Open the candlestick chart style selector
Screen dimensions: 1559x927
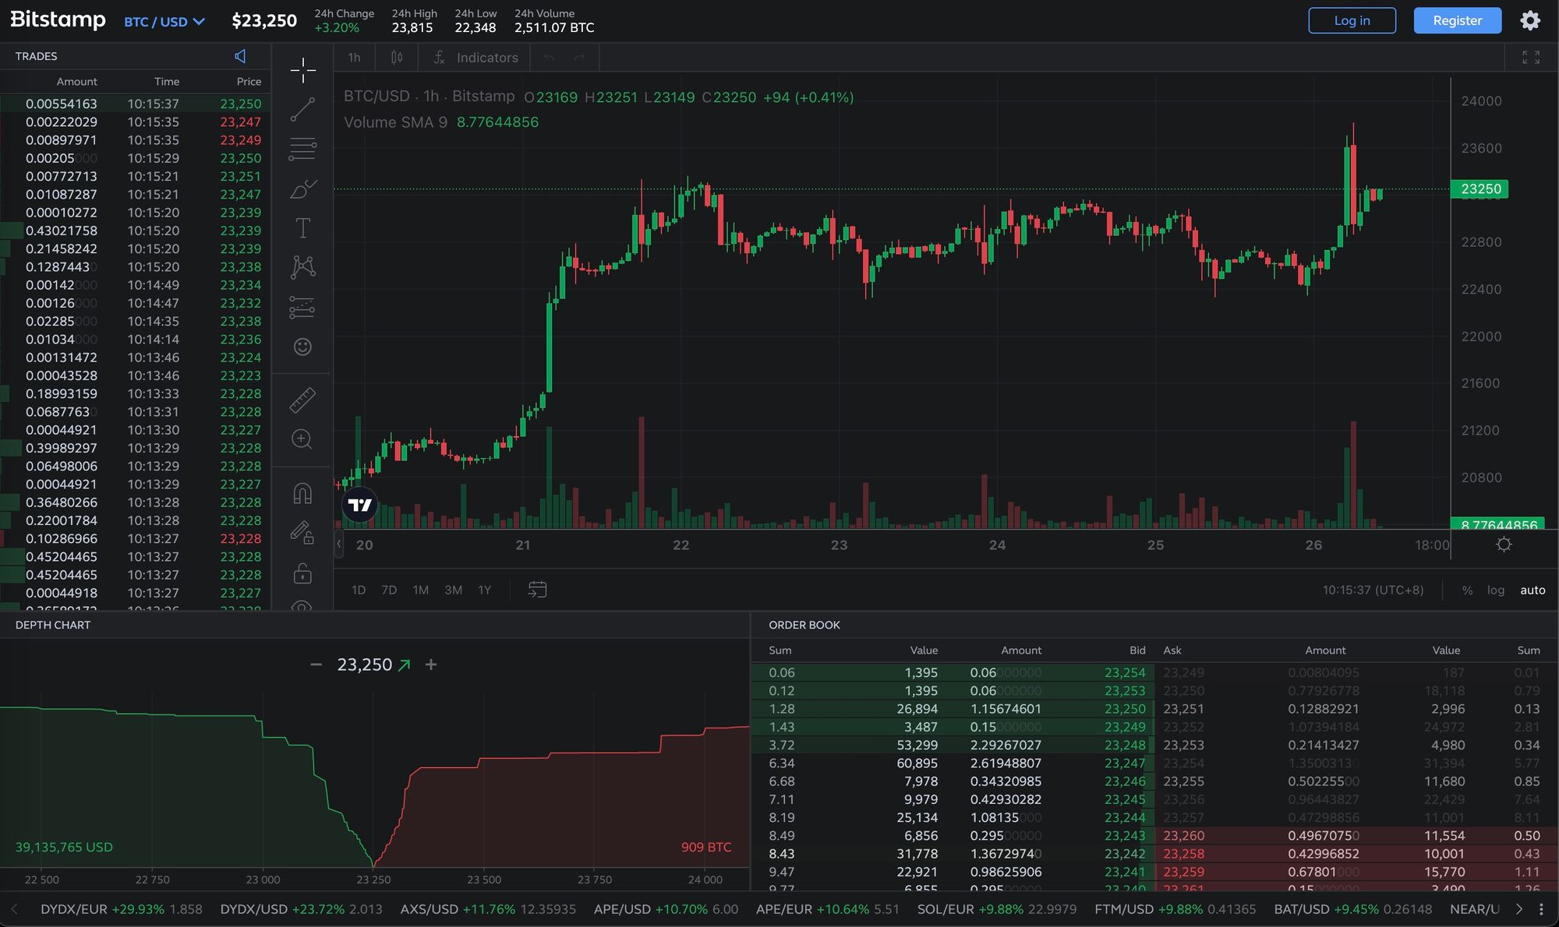point(397,57)
